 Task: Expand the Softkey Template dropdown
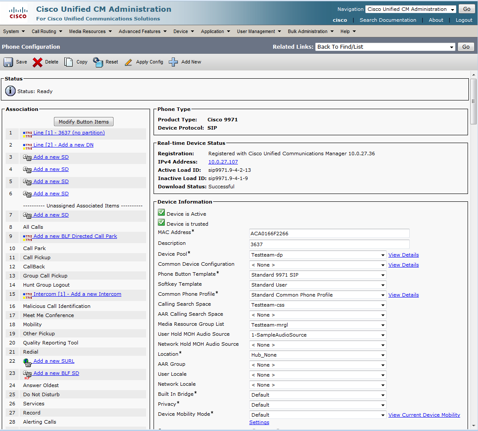tap(318, 285)
